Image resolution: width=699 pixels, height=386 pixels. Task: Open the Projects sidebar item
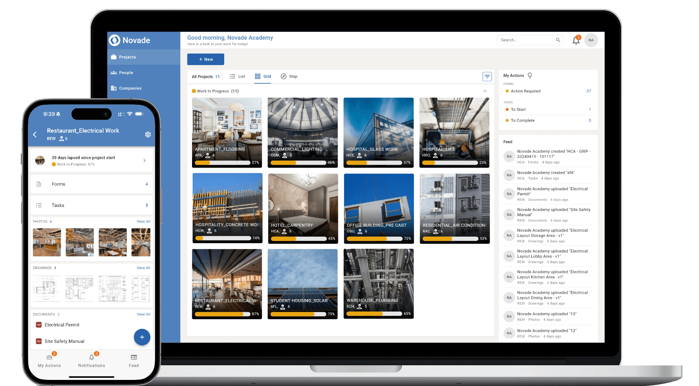click(144, 57)
